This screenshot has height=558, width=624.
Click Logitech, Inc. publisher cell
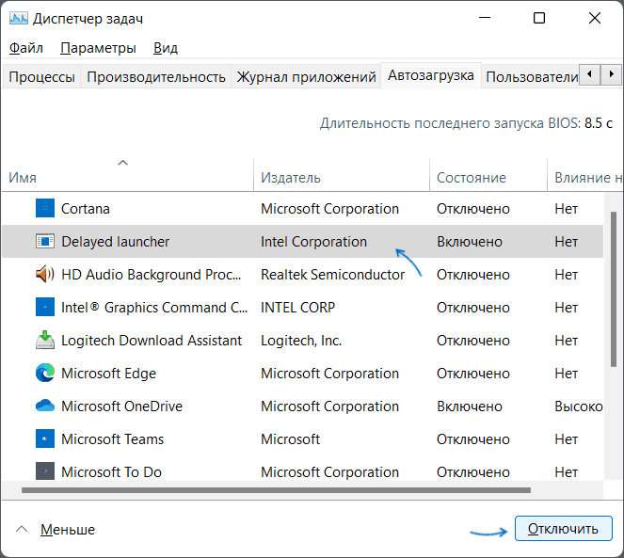tap(301, 341)
